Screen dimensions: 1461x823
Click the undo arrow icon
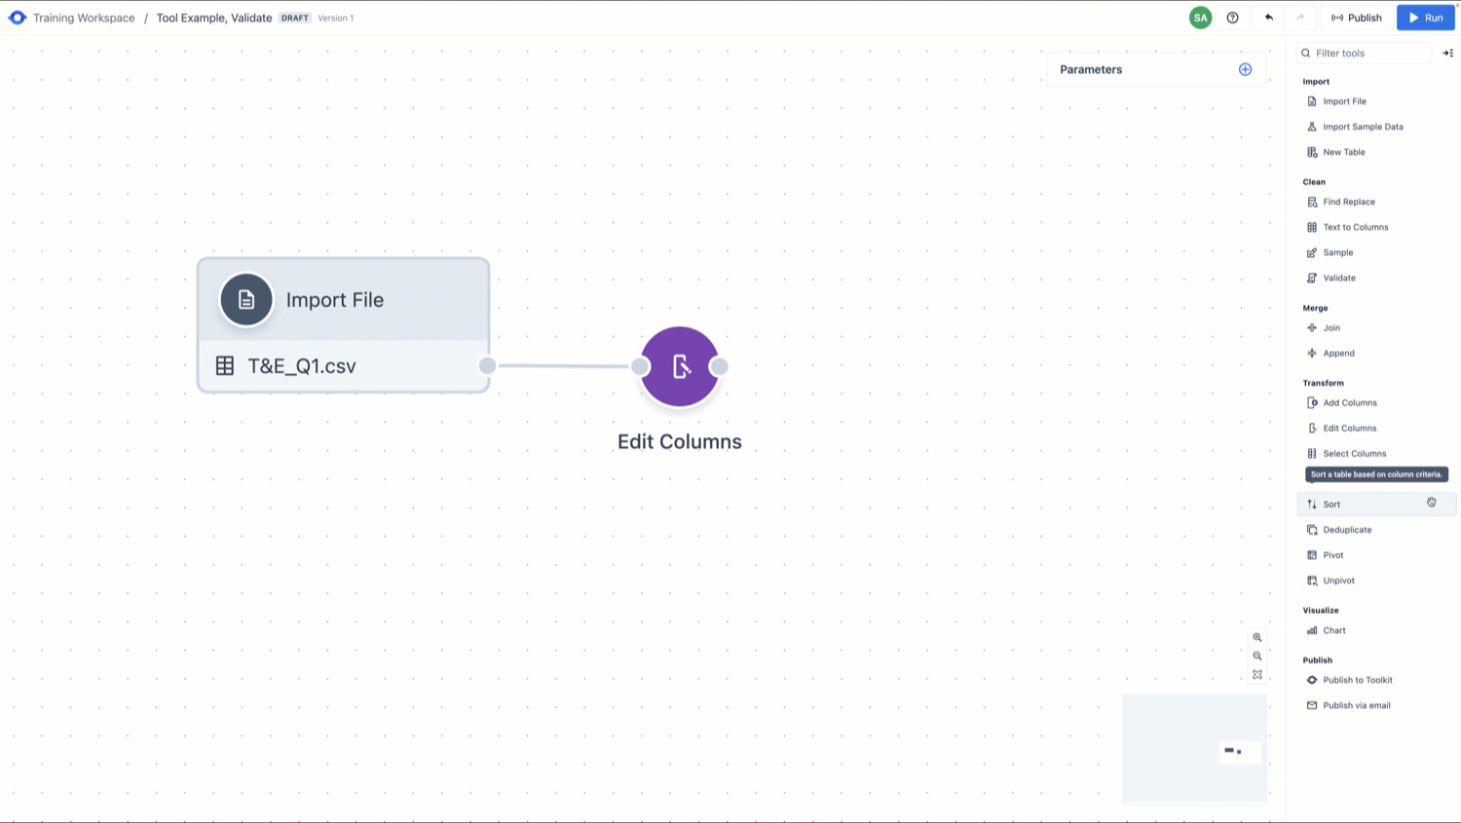(1269, 18)
